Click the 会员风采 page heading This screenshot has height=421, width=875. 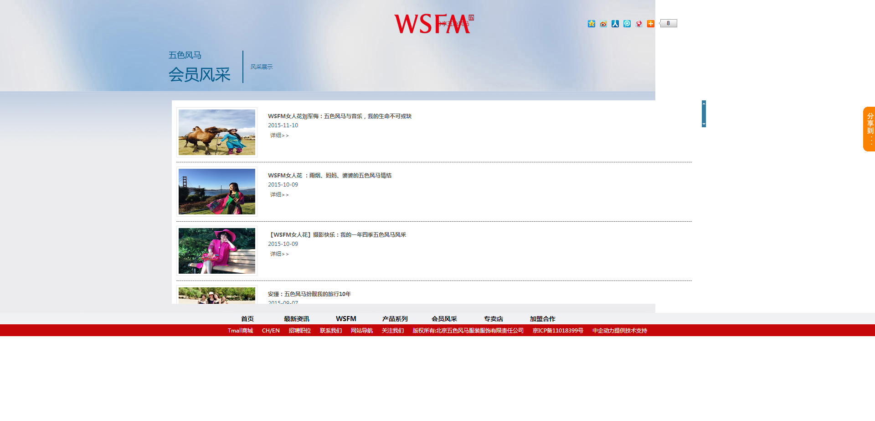[x=200, y=75]
